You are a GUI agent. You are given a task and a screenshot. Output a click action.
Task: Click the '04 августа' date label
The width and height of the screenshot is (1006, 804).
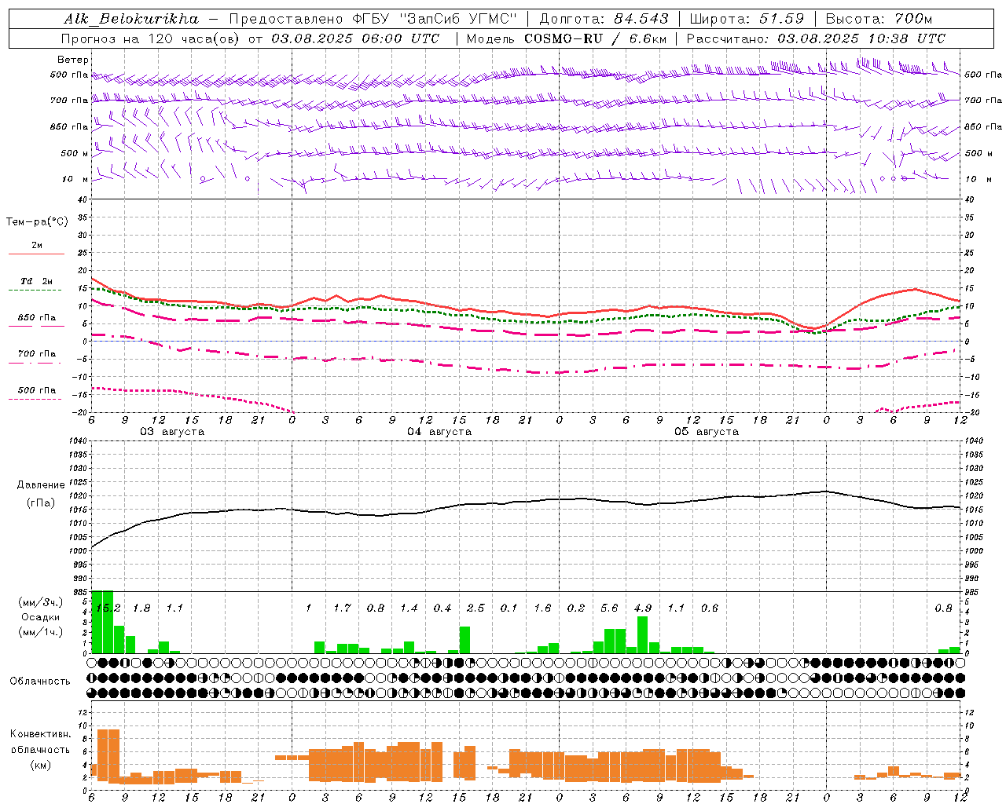[439, 432]
